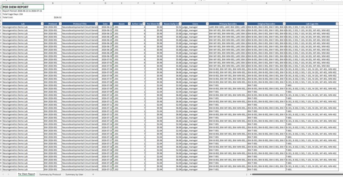This screenshot has height=177, width=343.
Task: Switch to the Summary by User sheet
Action: (74, 174)
